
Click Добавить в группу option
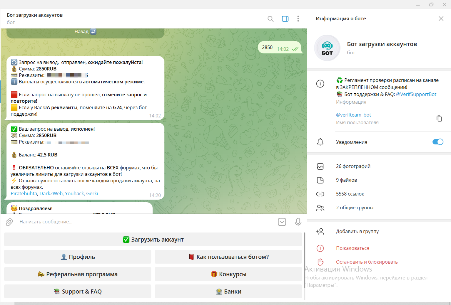357,231
